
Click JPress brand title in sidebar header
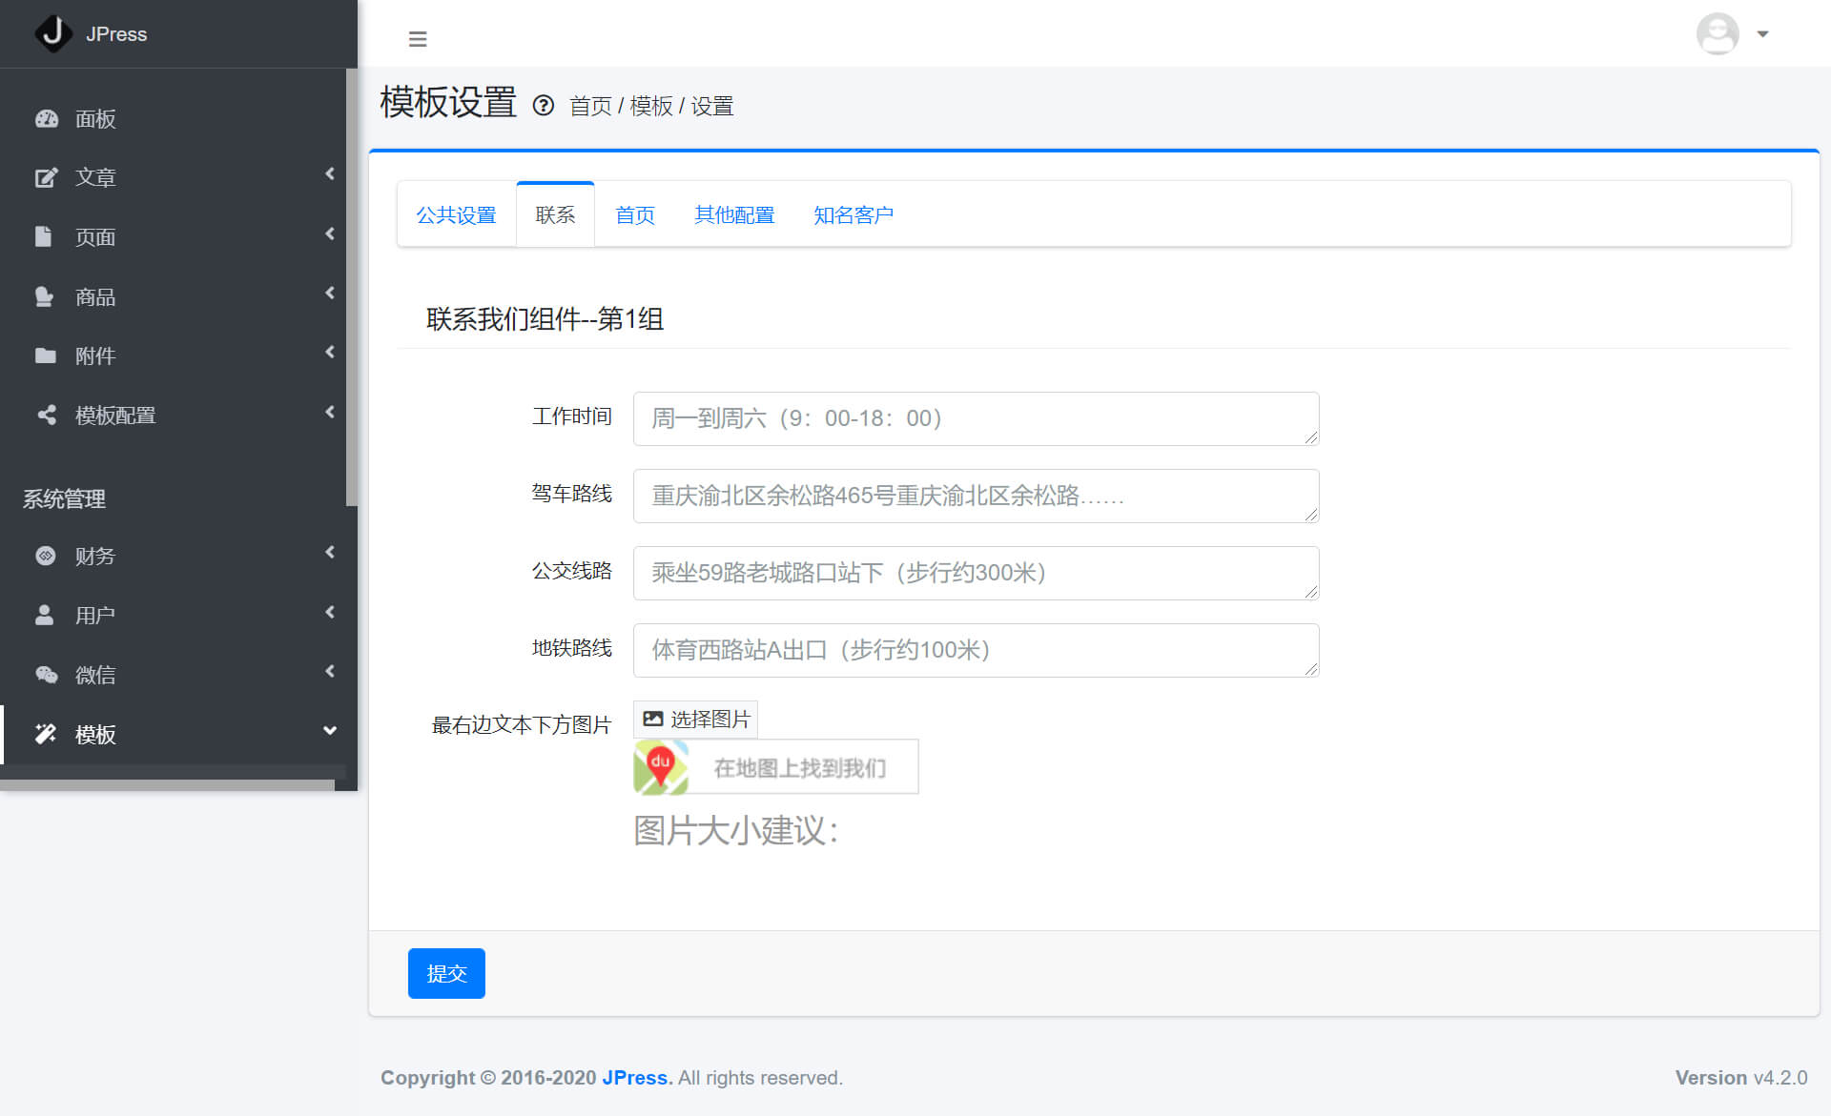coord(116,34)
